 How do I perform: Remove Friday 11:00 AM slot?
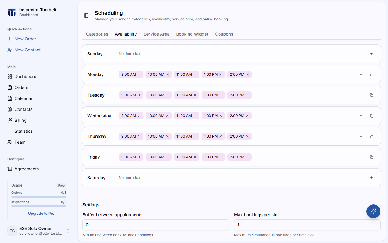(195, 157)
